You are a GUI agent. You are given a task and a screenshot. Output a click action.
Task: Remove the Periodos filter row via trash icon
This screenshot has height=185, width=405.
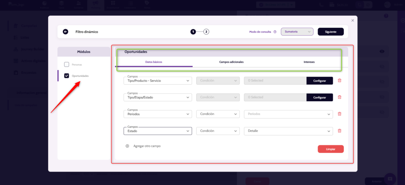339,114
